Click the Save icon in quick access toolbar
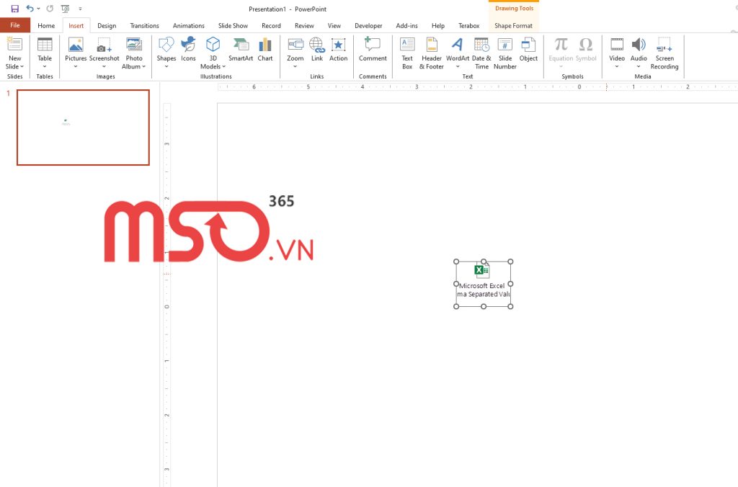 14,9
